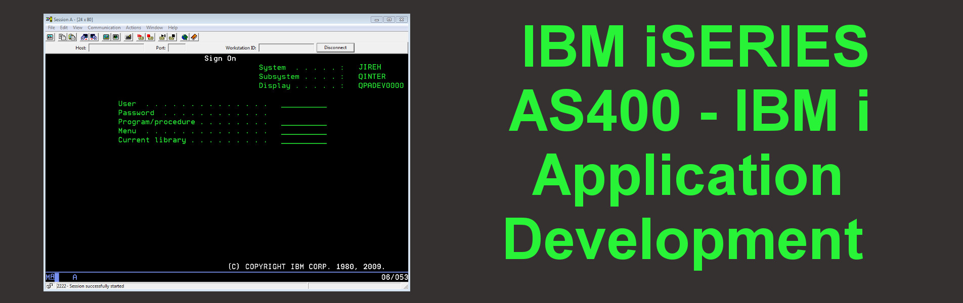This screenshot has width=963, height=303.
Task: Focus the User field on Sign On
Action: (303, 104)
